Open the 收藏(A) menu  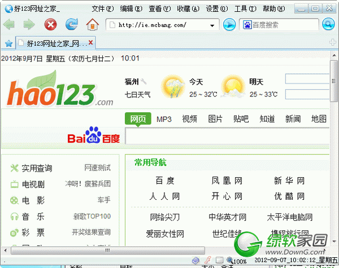click(x=188, y=9)
